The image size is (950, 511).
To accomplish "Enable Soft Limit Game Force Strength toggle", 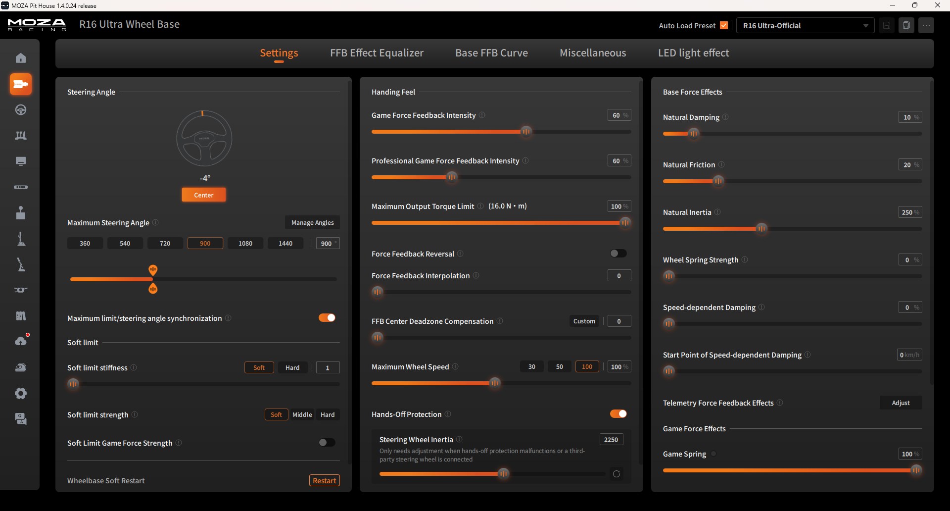I will 327,443.
